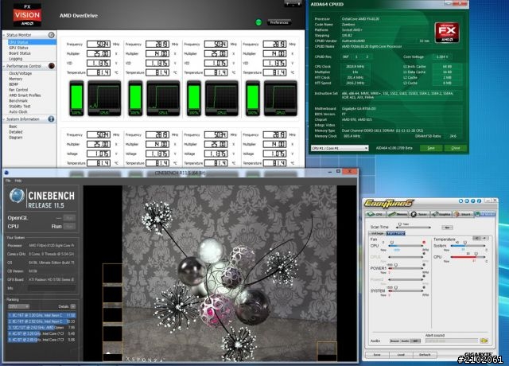Click the first round blue icon in EasyTune6 title

pyautogui.click(x=460, y=201)
